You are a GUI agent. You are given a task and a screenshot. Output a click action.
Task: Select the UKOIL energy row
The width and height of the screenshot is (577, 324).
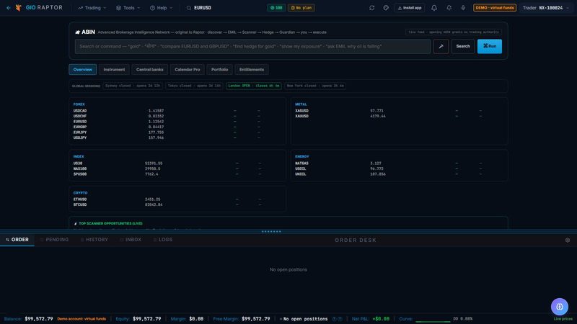point(399,174)
